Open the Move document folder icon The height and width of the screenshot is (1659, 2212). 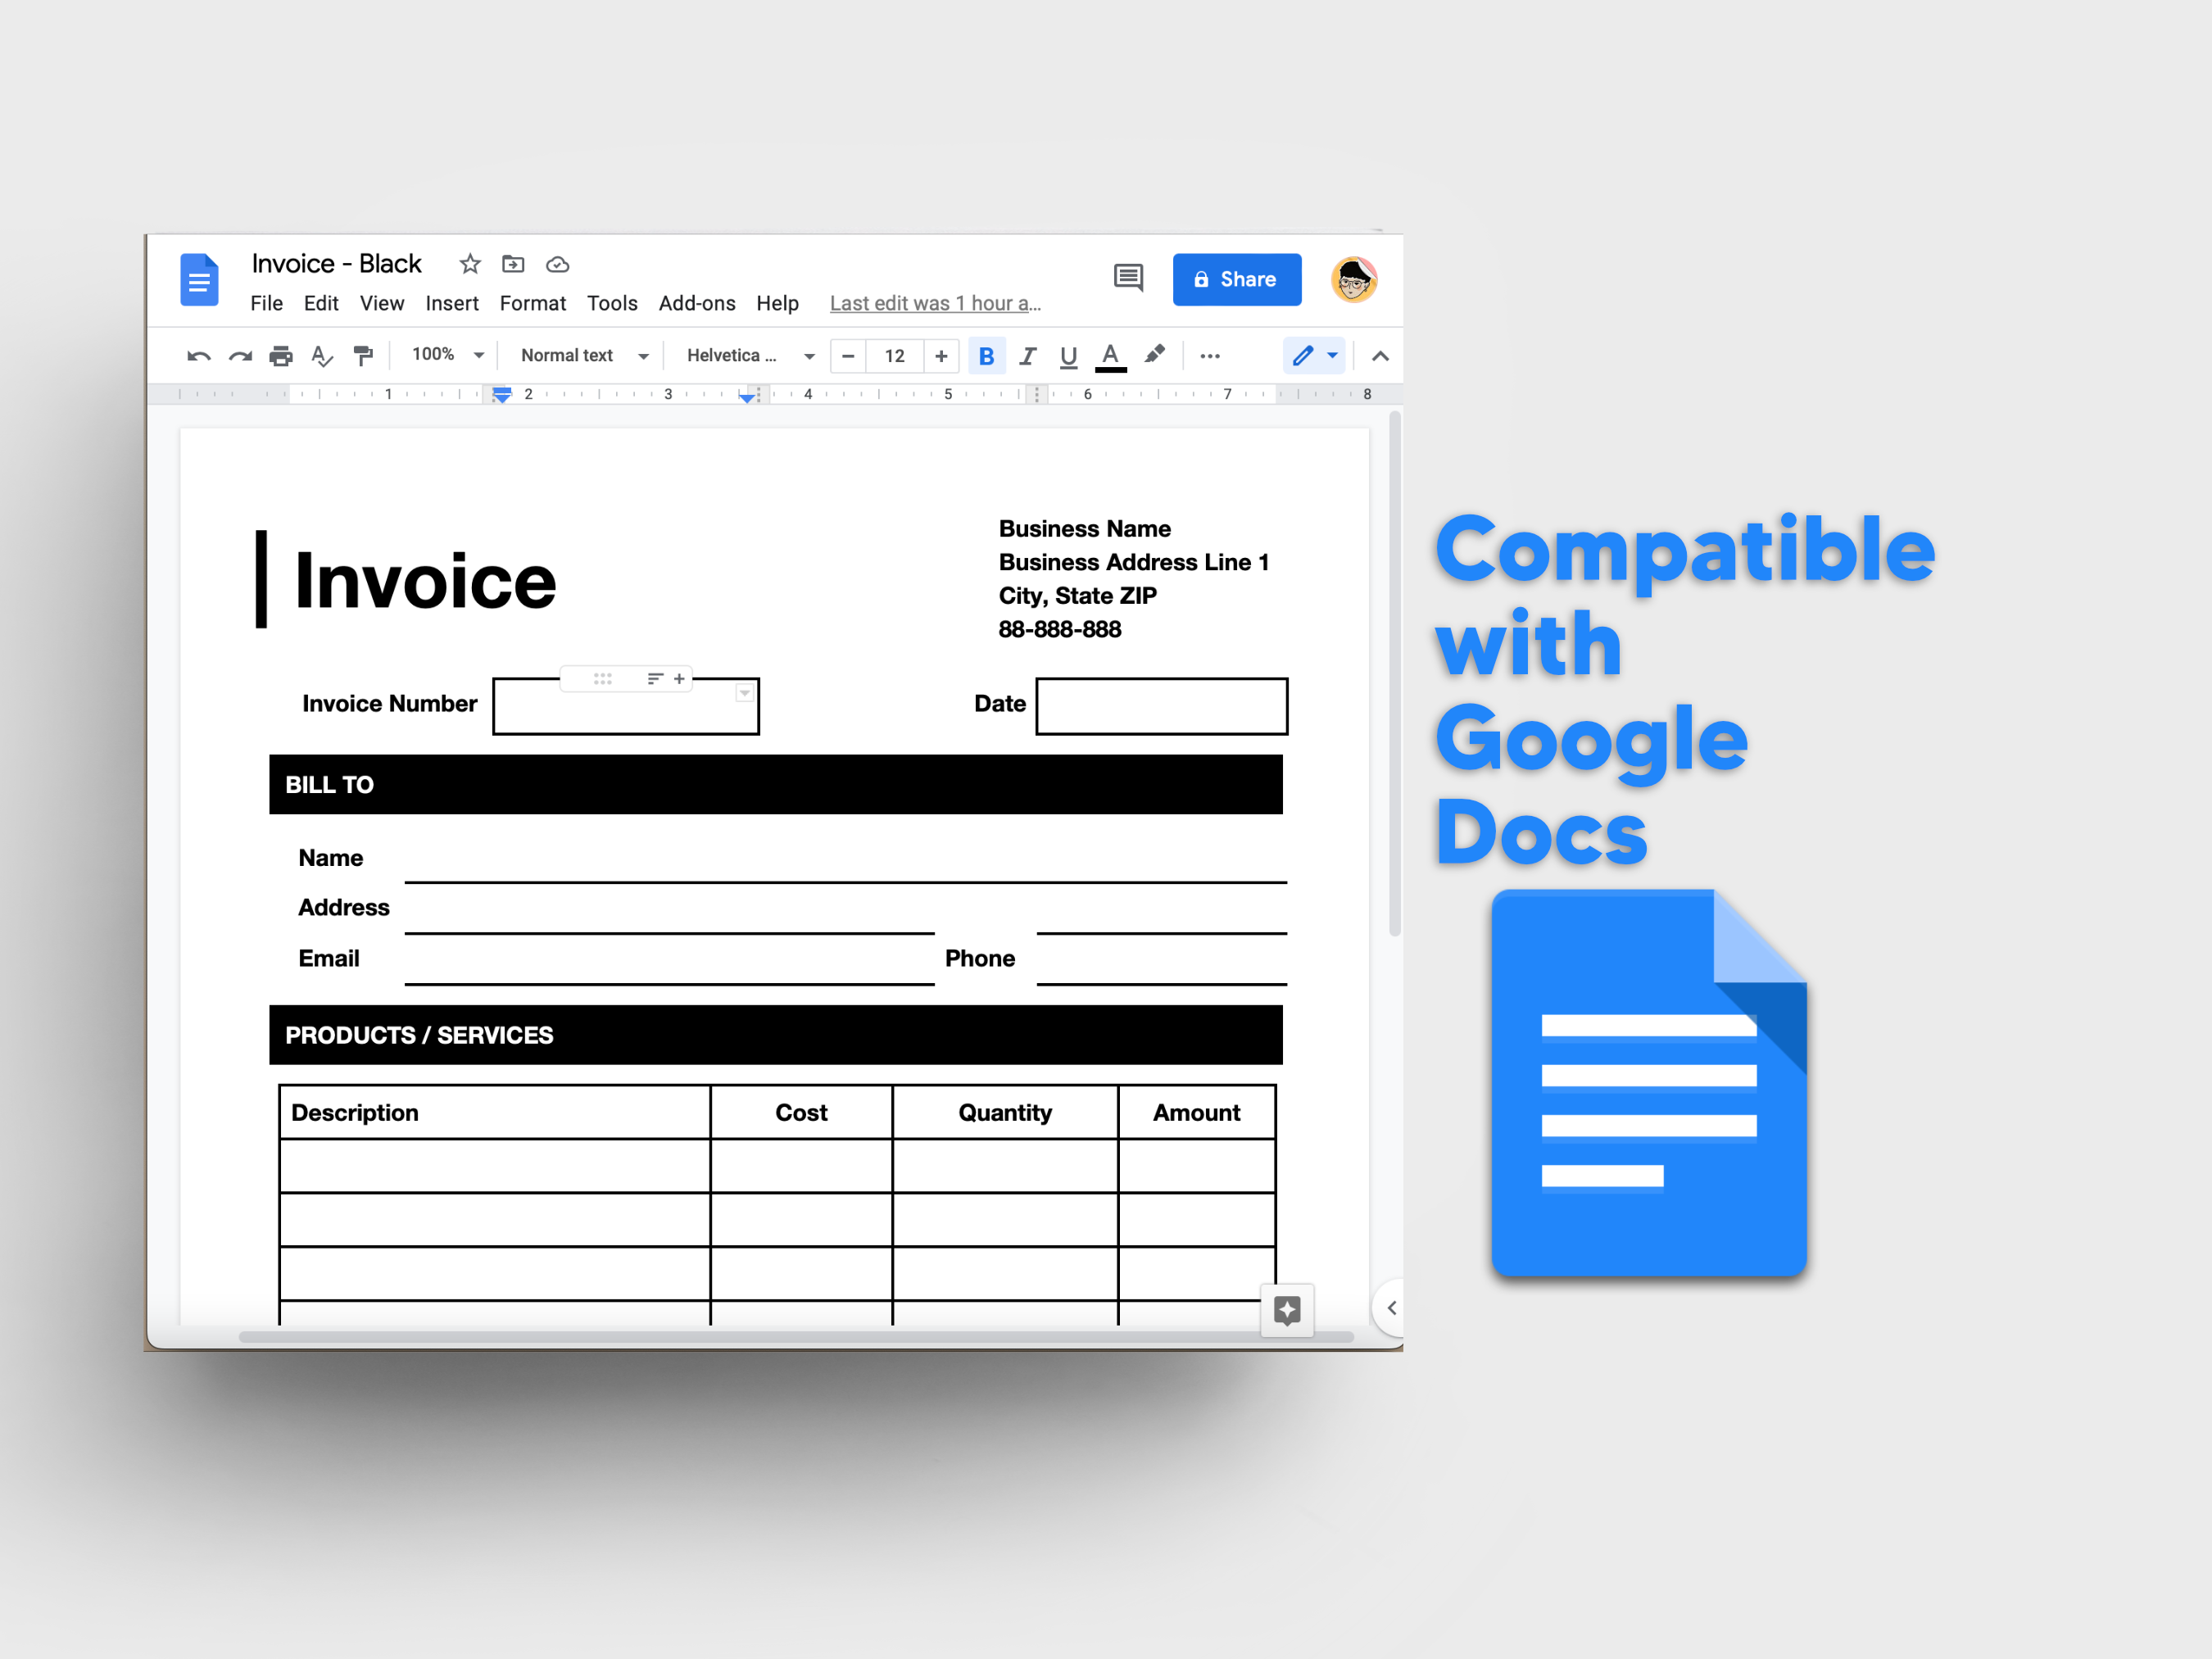point(513,264)
